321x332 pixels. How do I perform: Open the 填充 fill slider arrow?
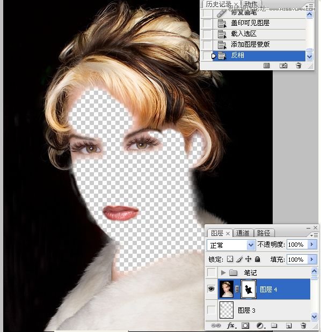[x=311, y=259]
